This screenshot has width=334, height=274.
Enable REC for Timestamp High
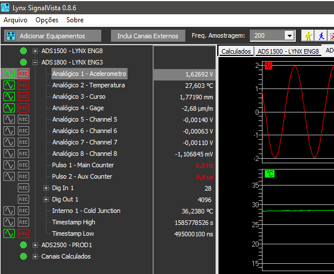point(23,222)
